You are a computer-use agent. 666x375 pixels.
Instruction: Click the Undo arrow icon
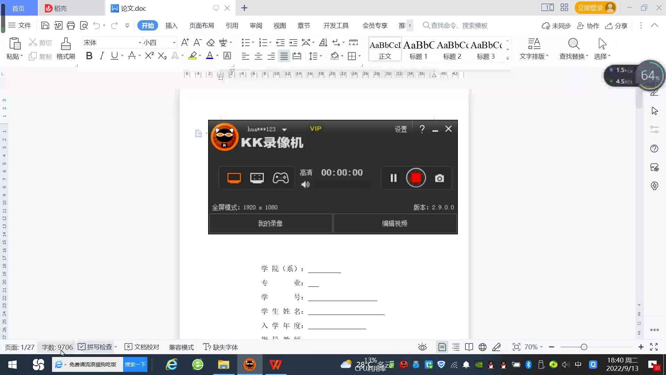point(96,25)
